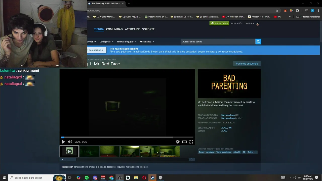Open 'Departamento en al...' bookmark
This screenshot has height=181, width=322.
tap(156, 17)
